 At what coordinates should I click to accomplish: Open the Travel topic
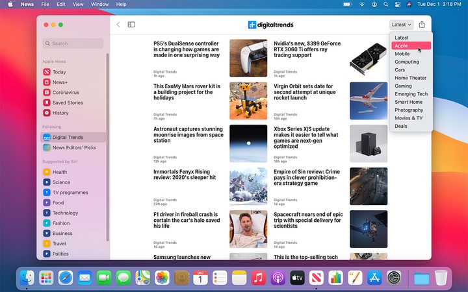click(x=73, y=243)
